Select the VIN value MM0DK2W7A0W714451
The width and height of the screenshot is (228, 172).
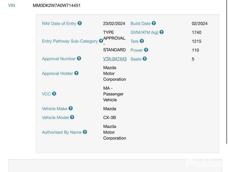click(57, 6)
